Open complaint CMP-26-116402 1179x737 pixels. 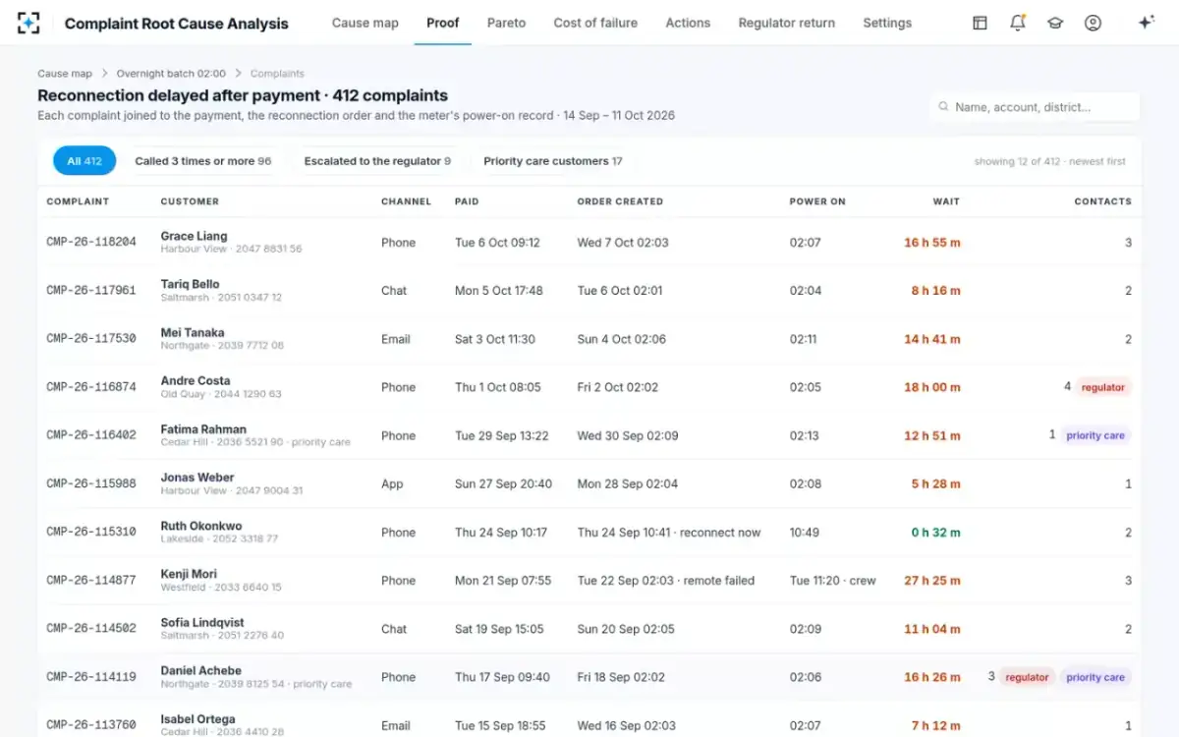point(91,435)
